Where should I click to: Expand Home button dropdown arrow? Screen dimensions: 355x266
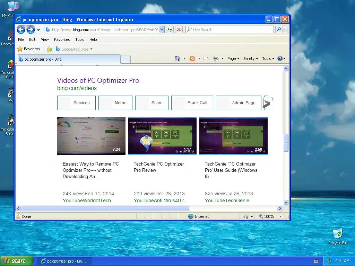[x=184, y=59]
